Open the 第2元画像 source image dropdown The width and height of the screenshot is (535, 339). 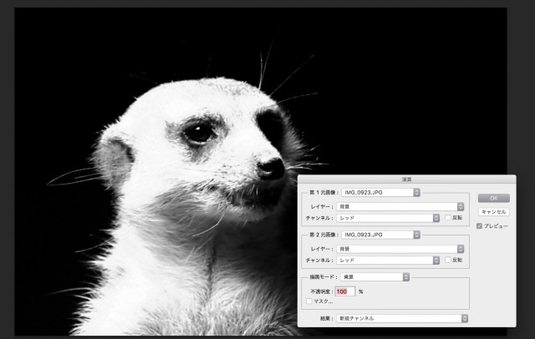(x=380, y=235)
